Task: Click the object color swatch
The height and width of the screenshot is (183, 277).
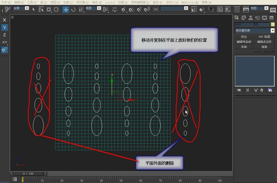Action: coord(273,24)
